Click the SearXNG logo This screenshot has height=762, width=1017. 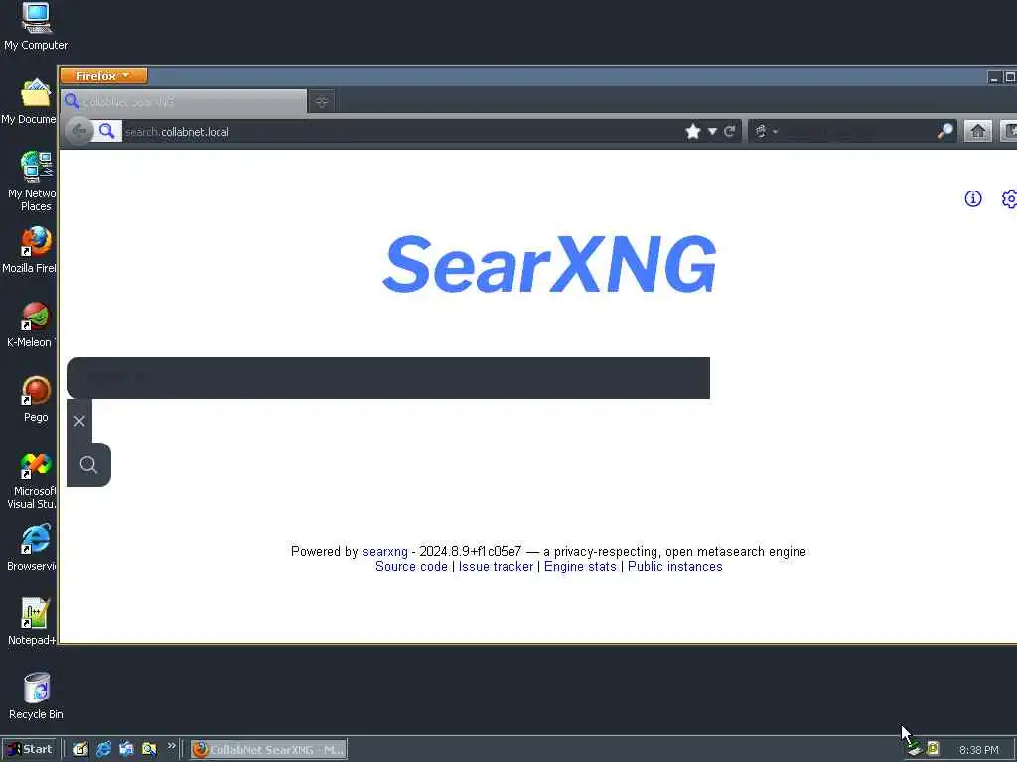pos(550,264)
